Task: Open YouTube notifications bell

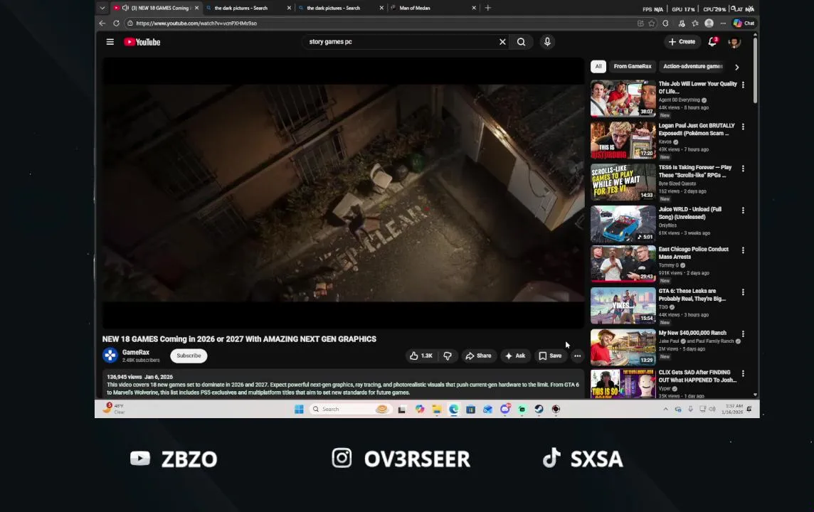Action: pos(712,42)
